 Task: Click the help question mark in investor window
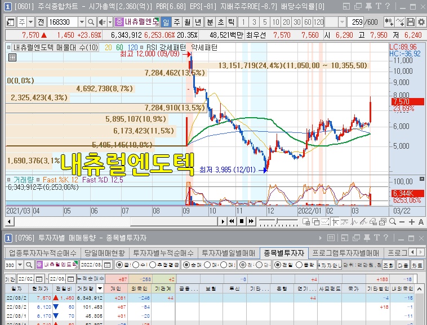(x=386, y=238)
